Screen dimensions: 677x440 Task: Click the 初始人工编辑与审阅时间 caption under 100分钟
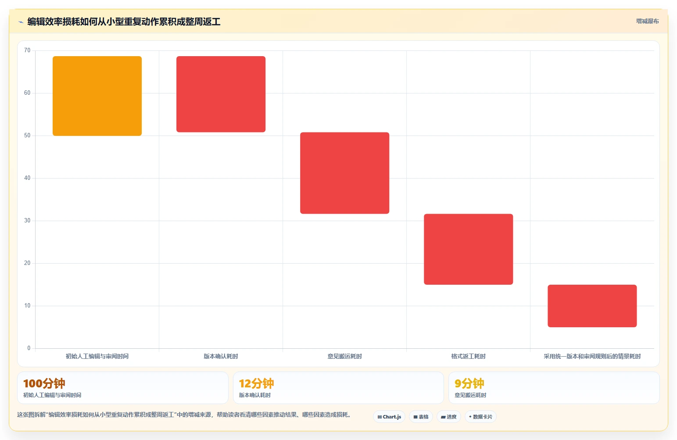[x=52, y=395]
